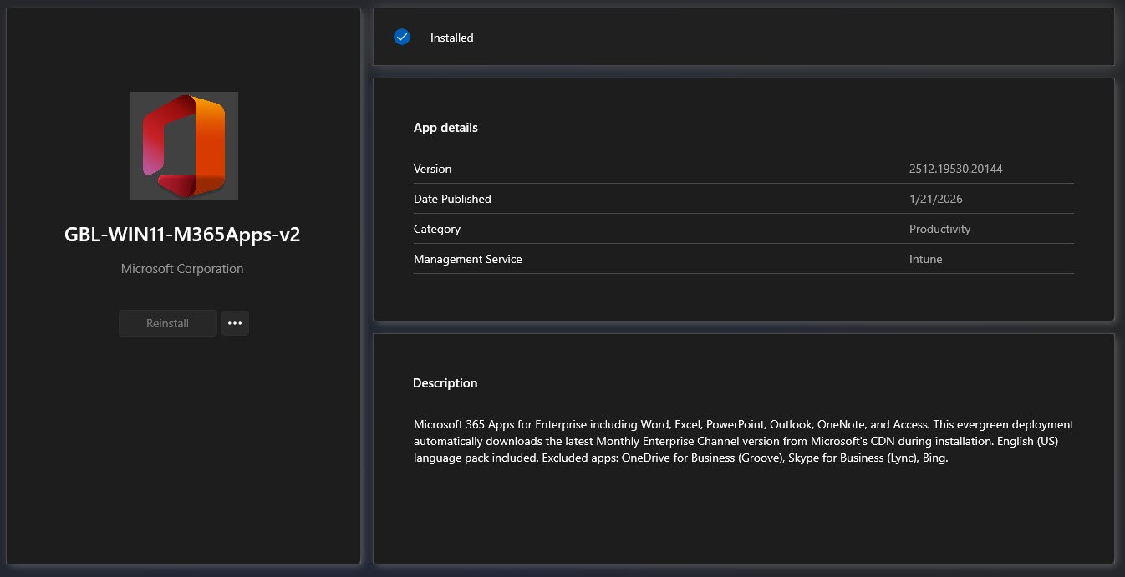This screenshot has height=577, width=1125.
Task: Select the Version row label
Action: (432, 169)
